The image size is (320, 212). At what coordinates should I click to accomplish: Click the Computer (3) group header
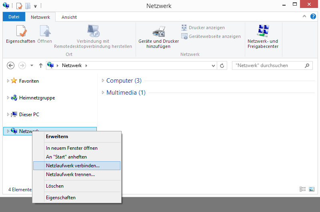(124, 80)
